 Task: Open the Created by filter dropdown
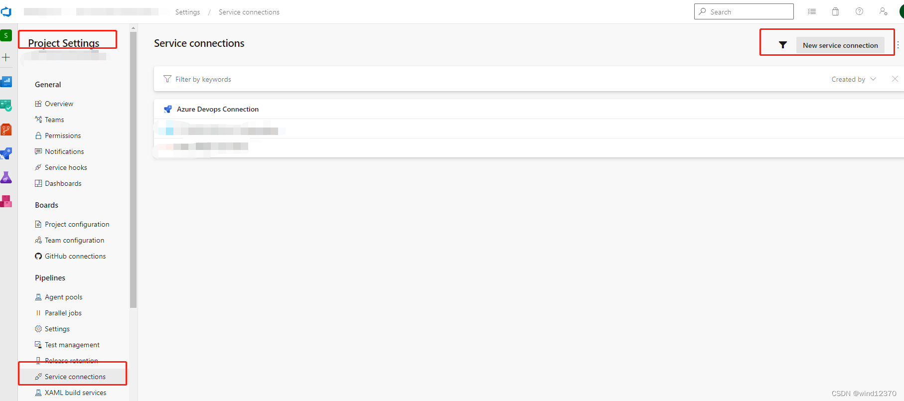[853, 79]
